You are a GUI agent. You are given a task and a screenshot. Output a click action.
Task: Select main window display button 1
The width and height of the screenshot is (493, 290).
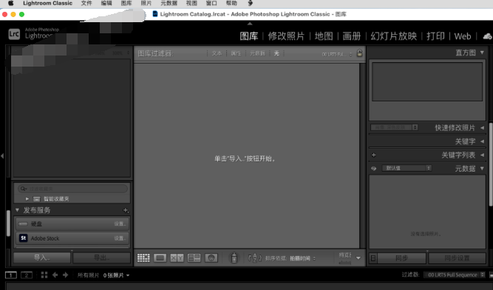(x=10, y=275)
